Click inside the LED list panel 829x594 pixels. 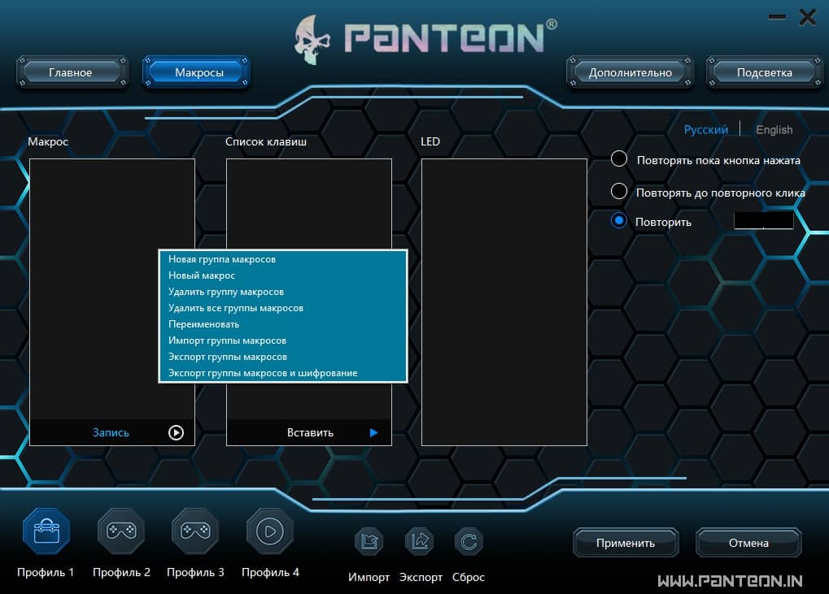(504, 302)
